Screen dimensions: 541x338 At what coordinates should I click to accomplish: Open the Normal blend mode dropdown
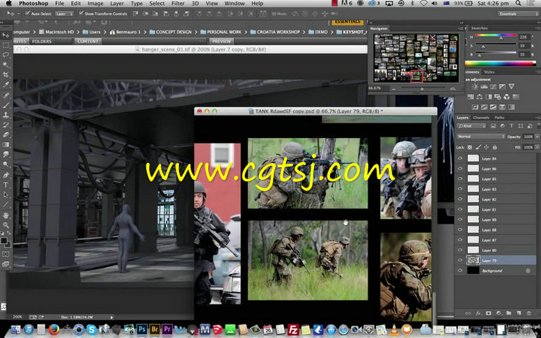[480, 137]
